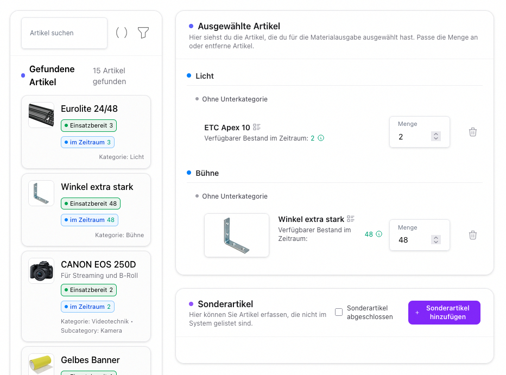Screen dimensions: 506x375
Task: Click the filter funnel icon
Action: 143,33
